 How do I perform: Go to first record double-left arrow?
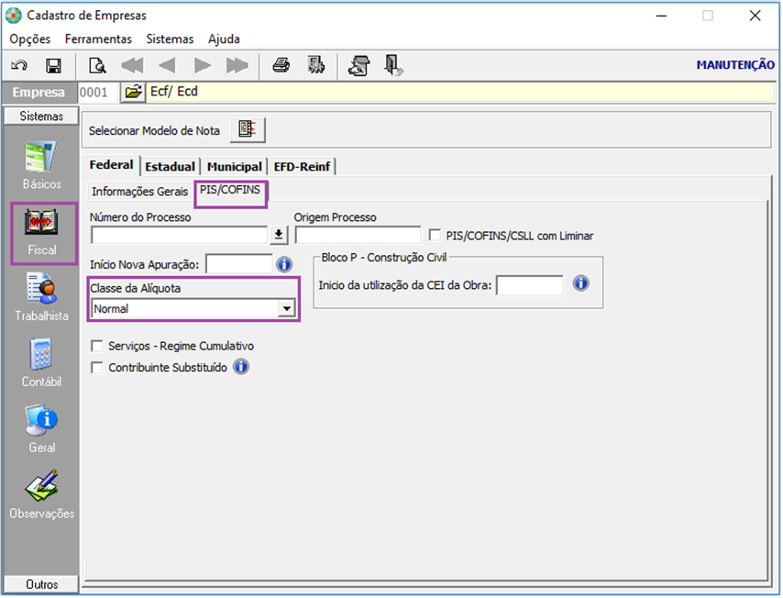pyautogui.click(x=132, y=65)
